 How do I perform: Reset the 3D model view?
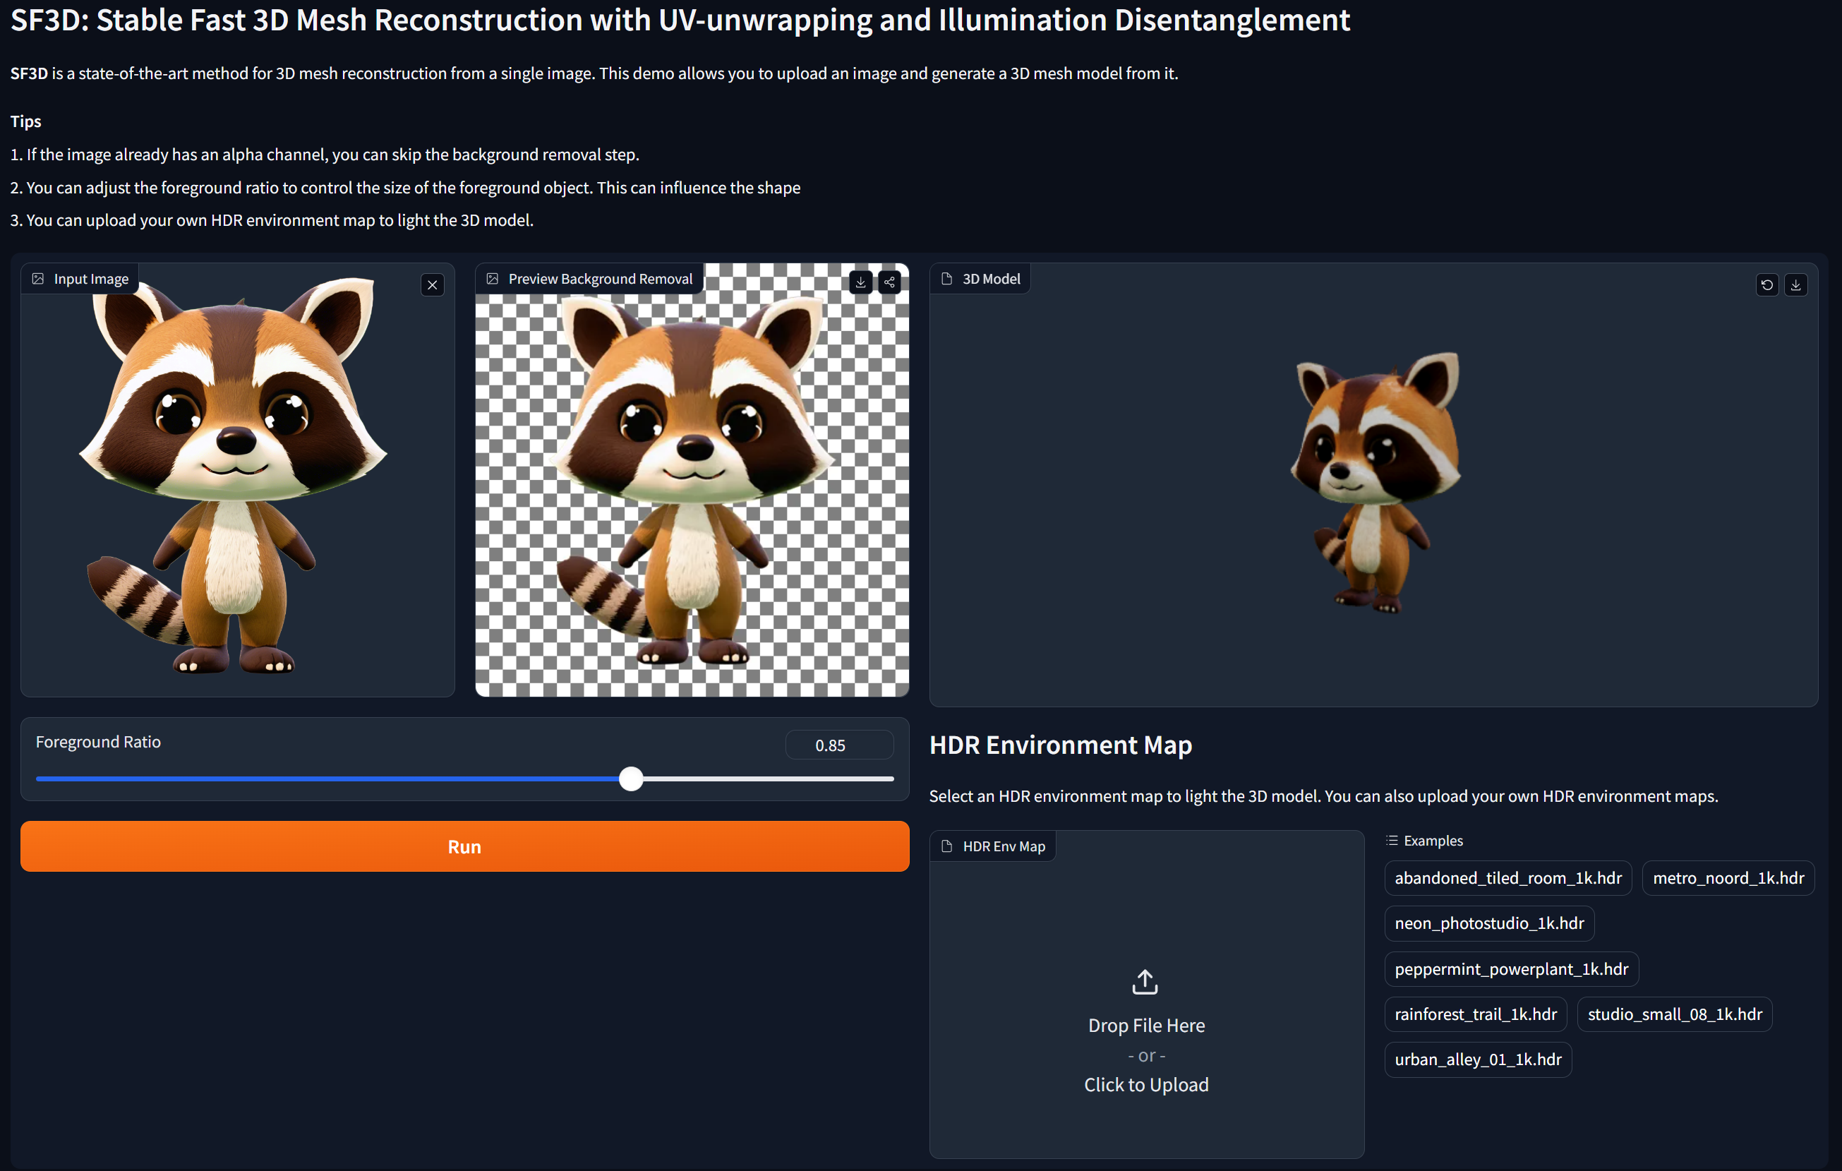pyautogui.click(x=1766, y=285)
